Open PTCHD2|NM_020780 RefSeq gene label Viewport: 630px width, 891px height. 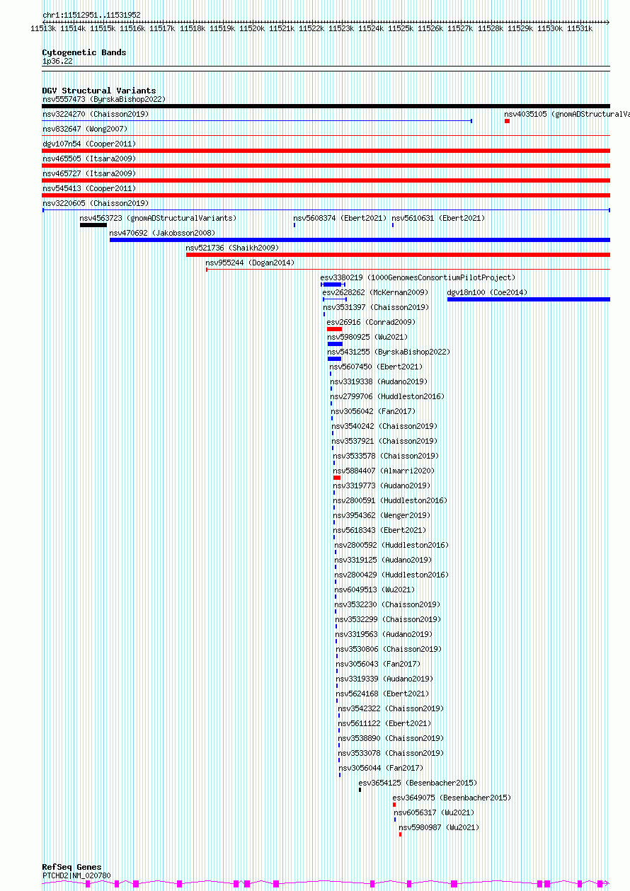76,875
